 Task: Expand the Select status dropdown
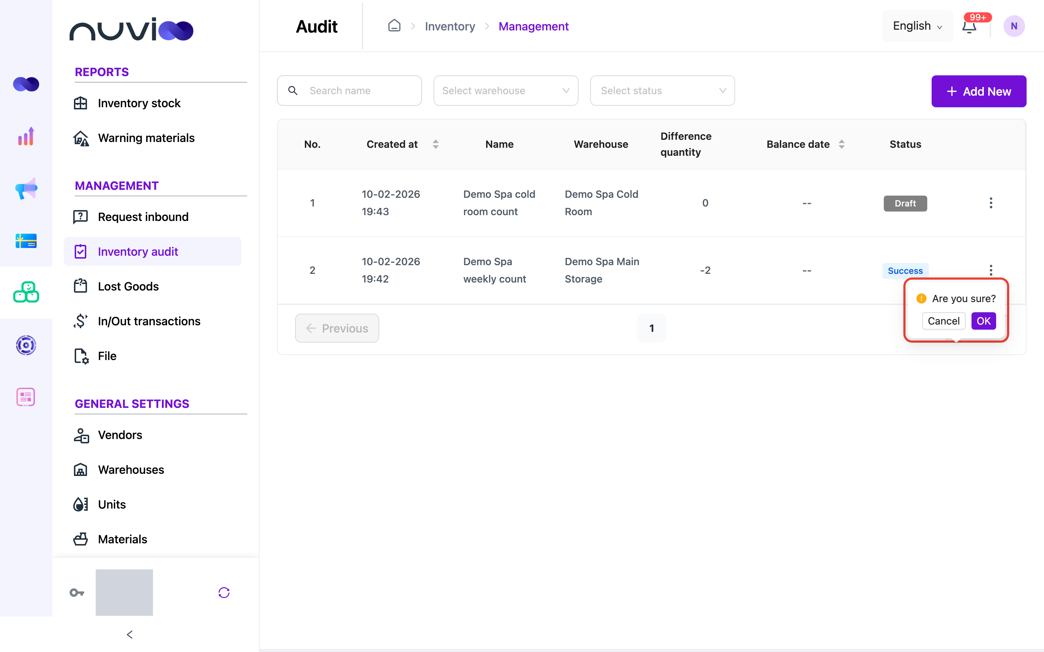point(662,91)
